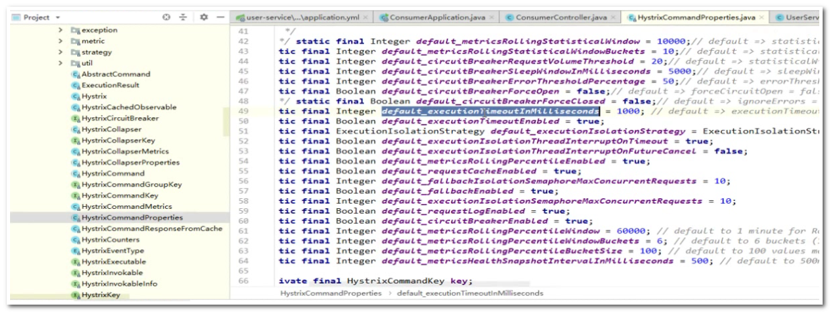The height and width of the screenshot is (312, 830).
Task: Expand the exception package
Action: pyautogui.click(x=60, y=30)
